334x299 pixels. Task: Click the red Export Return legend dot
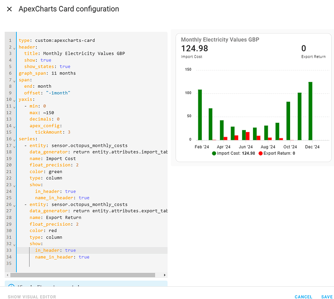point(261,153)
